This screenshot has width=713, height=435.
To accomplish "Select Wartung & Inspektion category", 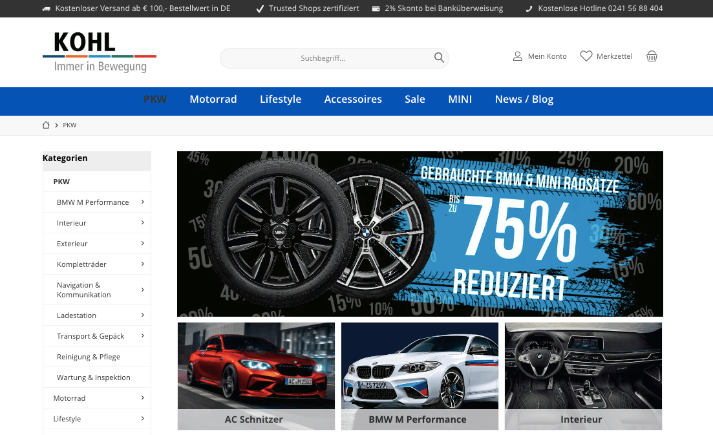I will point(97,377).
